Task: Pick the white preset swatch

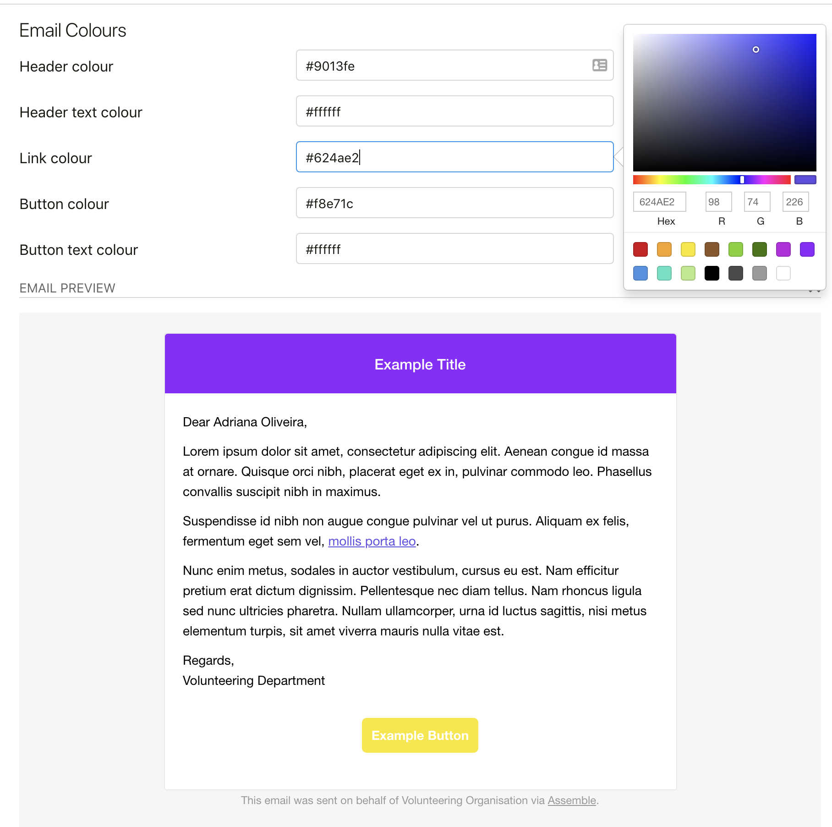Action: pos(783,273)
